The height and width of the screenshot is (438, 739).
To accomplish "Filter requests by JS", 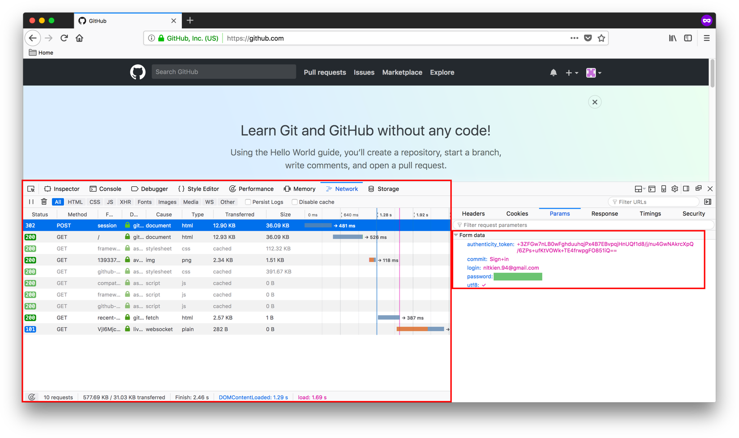I will (x=110, y=202).
